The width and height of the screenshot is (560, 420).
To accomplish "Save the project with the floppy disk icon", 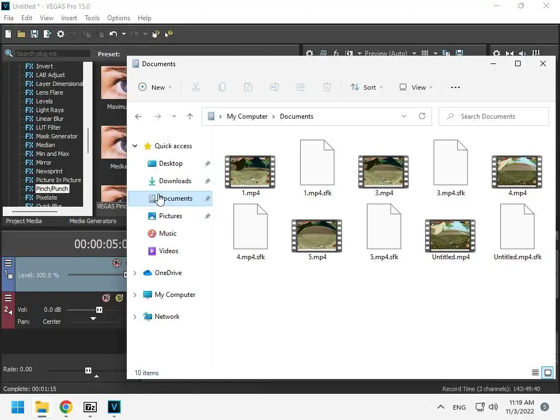I will (34, 34).
